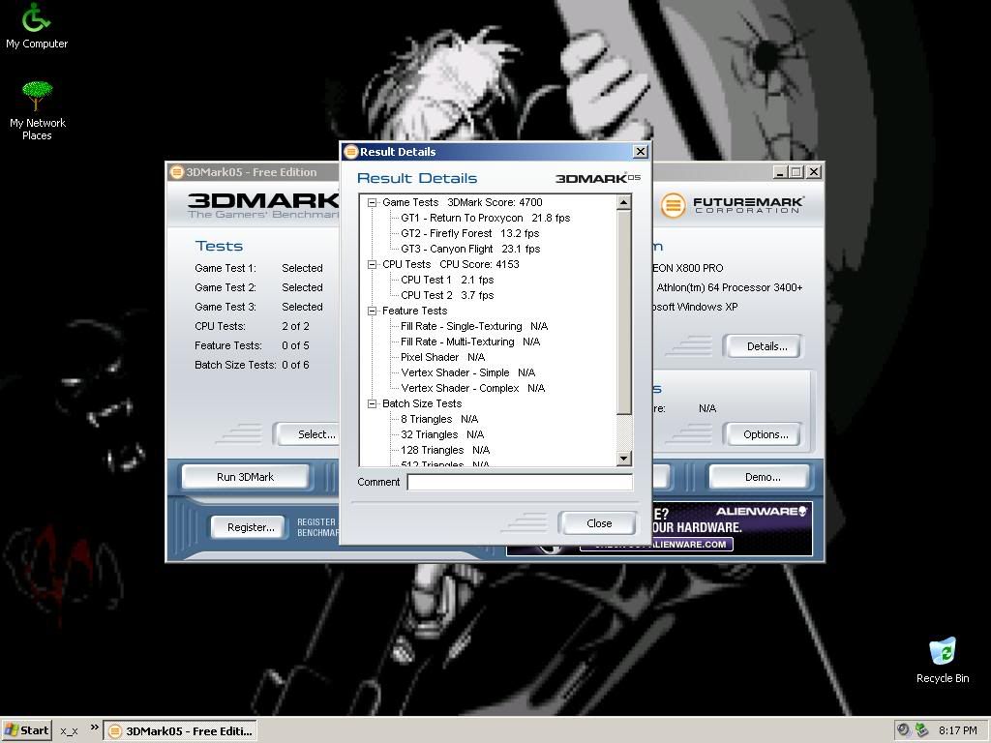Click the 3DMark05 main window title icon
This screenshot has height=743, width=991.
(177, 172)
